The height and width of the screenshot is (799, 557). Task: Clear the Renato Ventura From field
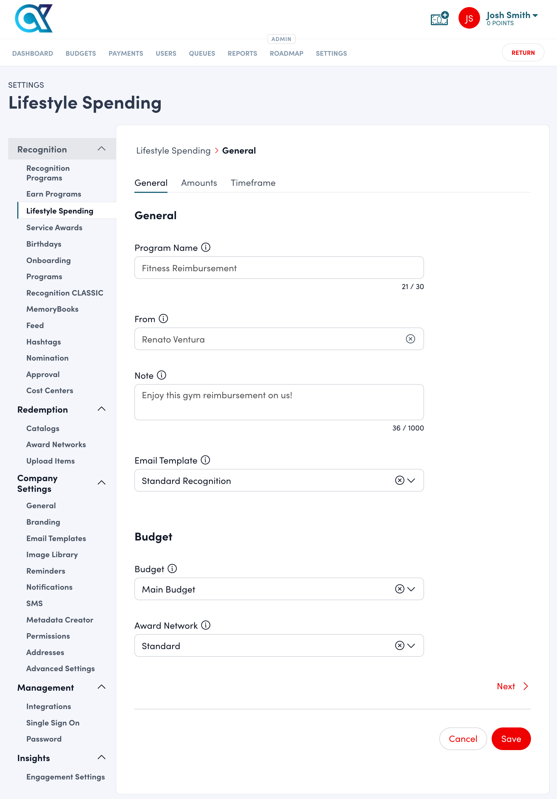coord(410,339)
